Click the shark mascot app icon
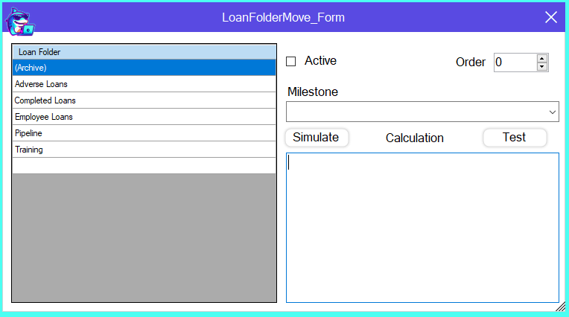569x317 pixels. coord(19,20)
